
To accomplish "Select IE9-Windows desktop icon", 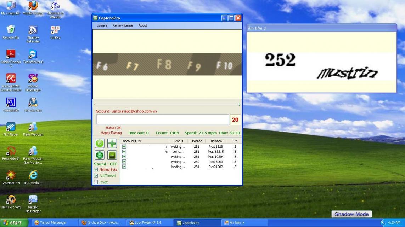I will [x=33, y=177].
